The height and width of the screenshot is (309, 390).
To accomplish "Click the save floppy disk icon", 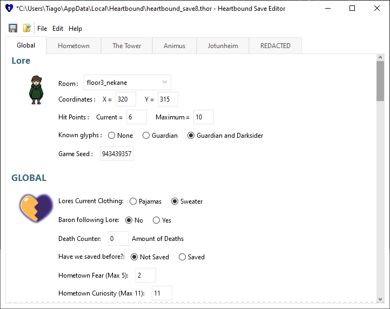I will coord(13,28).
